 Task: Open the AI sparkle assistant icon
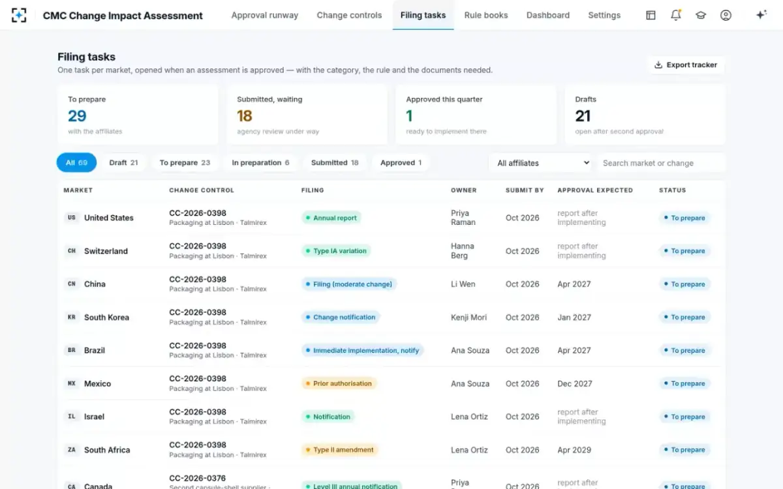point(761,15)
